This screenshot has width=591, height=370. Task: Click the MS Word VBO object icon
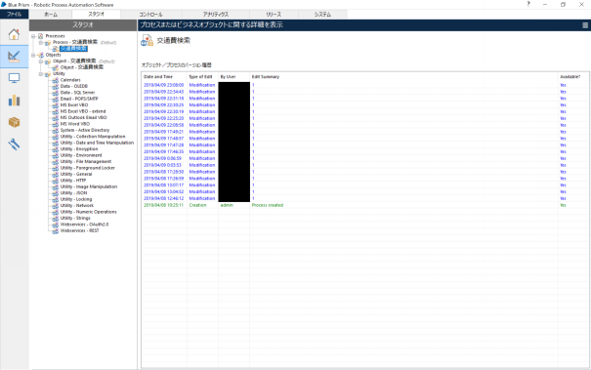tap(56, 124)
